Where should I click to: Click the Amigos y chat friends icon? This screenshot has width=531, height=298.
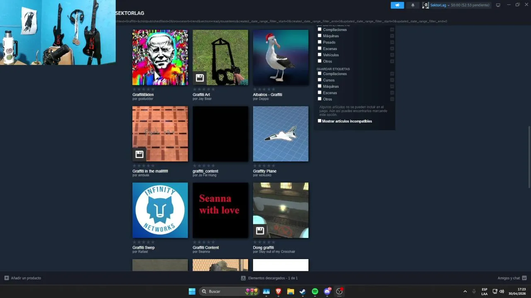pos(524,278)
